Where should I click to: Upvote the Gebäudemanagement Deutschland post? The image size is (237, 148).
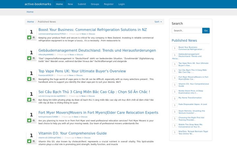click(x=29, y=58)
